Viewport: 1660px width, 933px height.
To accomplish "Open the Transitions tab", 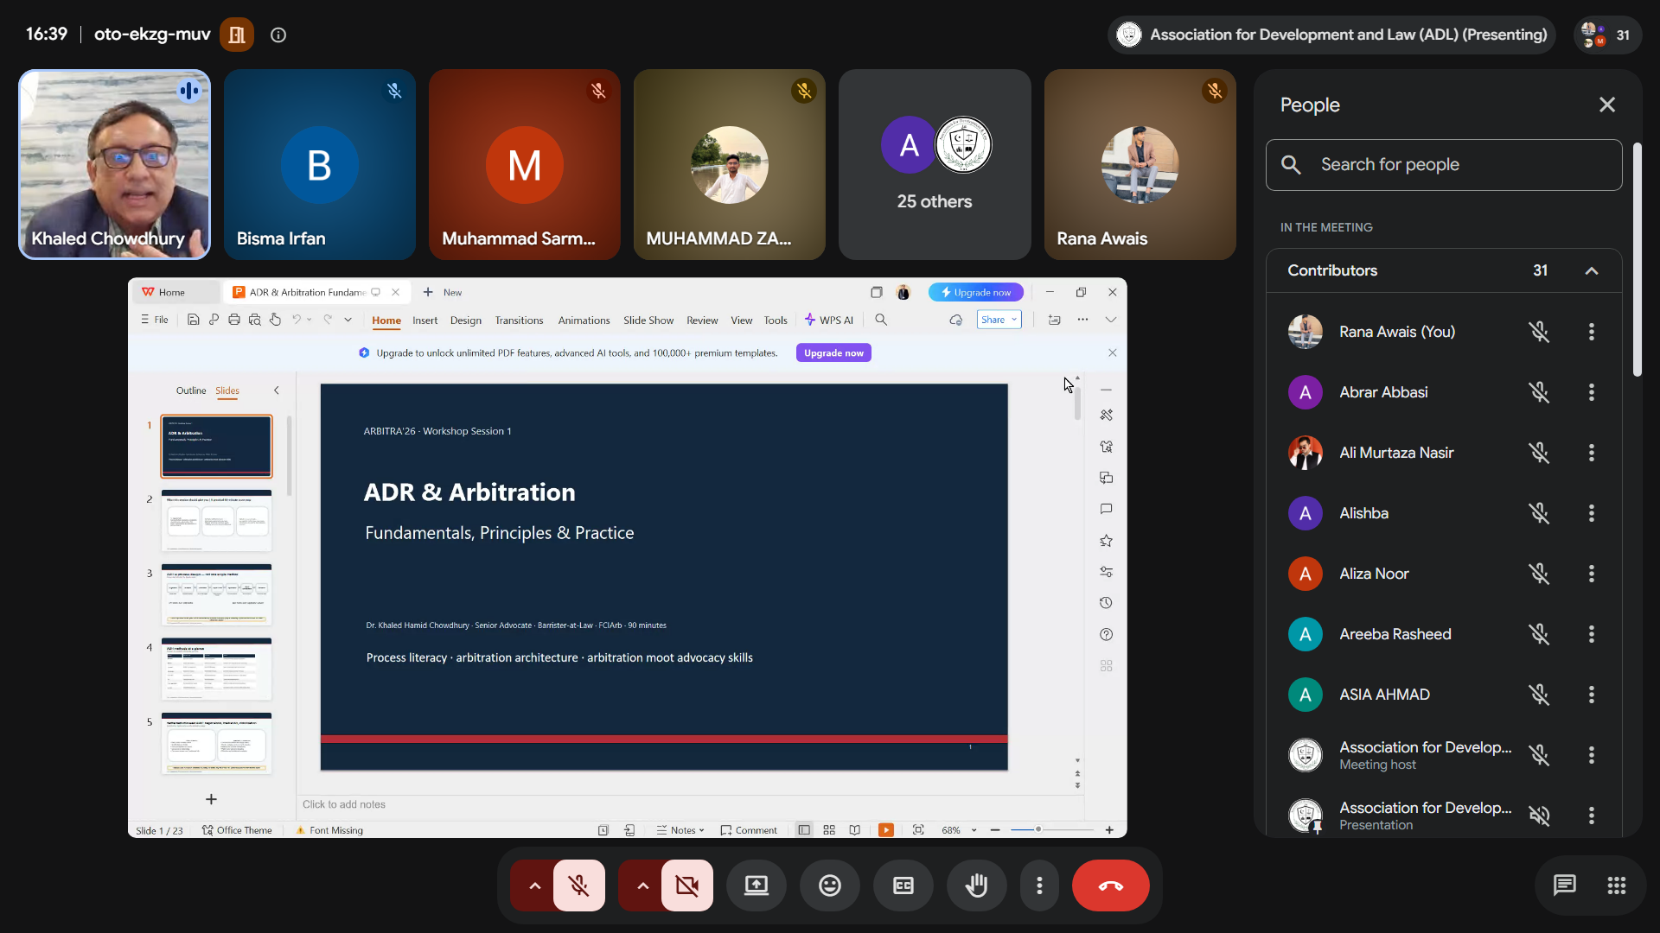I will (519, 321).
